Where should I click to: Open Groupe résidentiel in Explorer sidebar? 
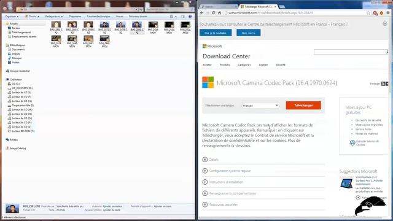pos(20,71)
